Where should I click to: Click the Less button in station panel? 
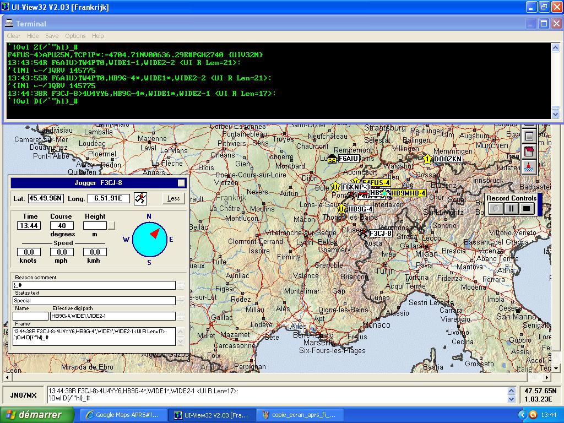point(173,198)
